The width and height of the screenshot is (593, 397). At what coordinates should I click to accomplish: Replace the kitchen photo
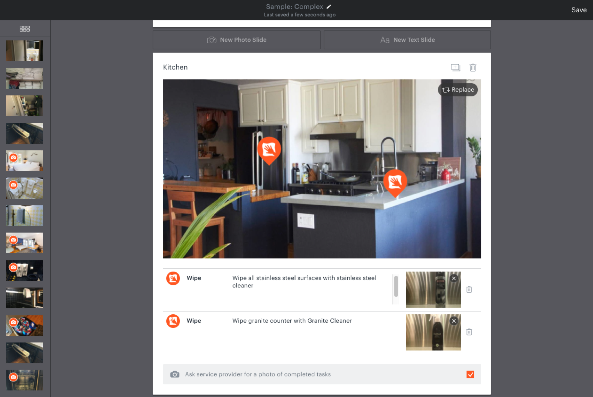(x=458, y=90)
